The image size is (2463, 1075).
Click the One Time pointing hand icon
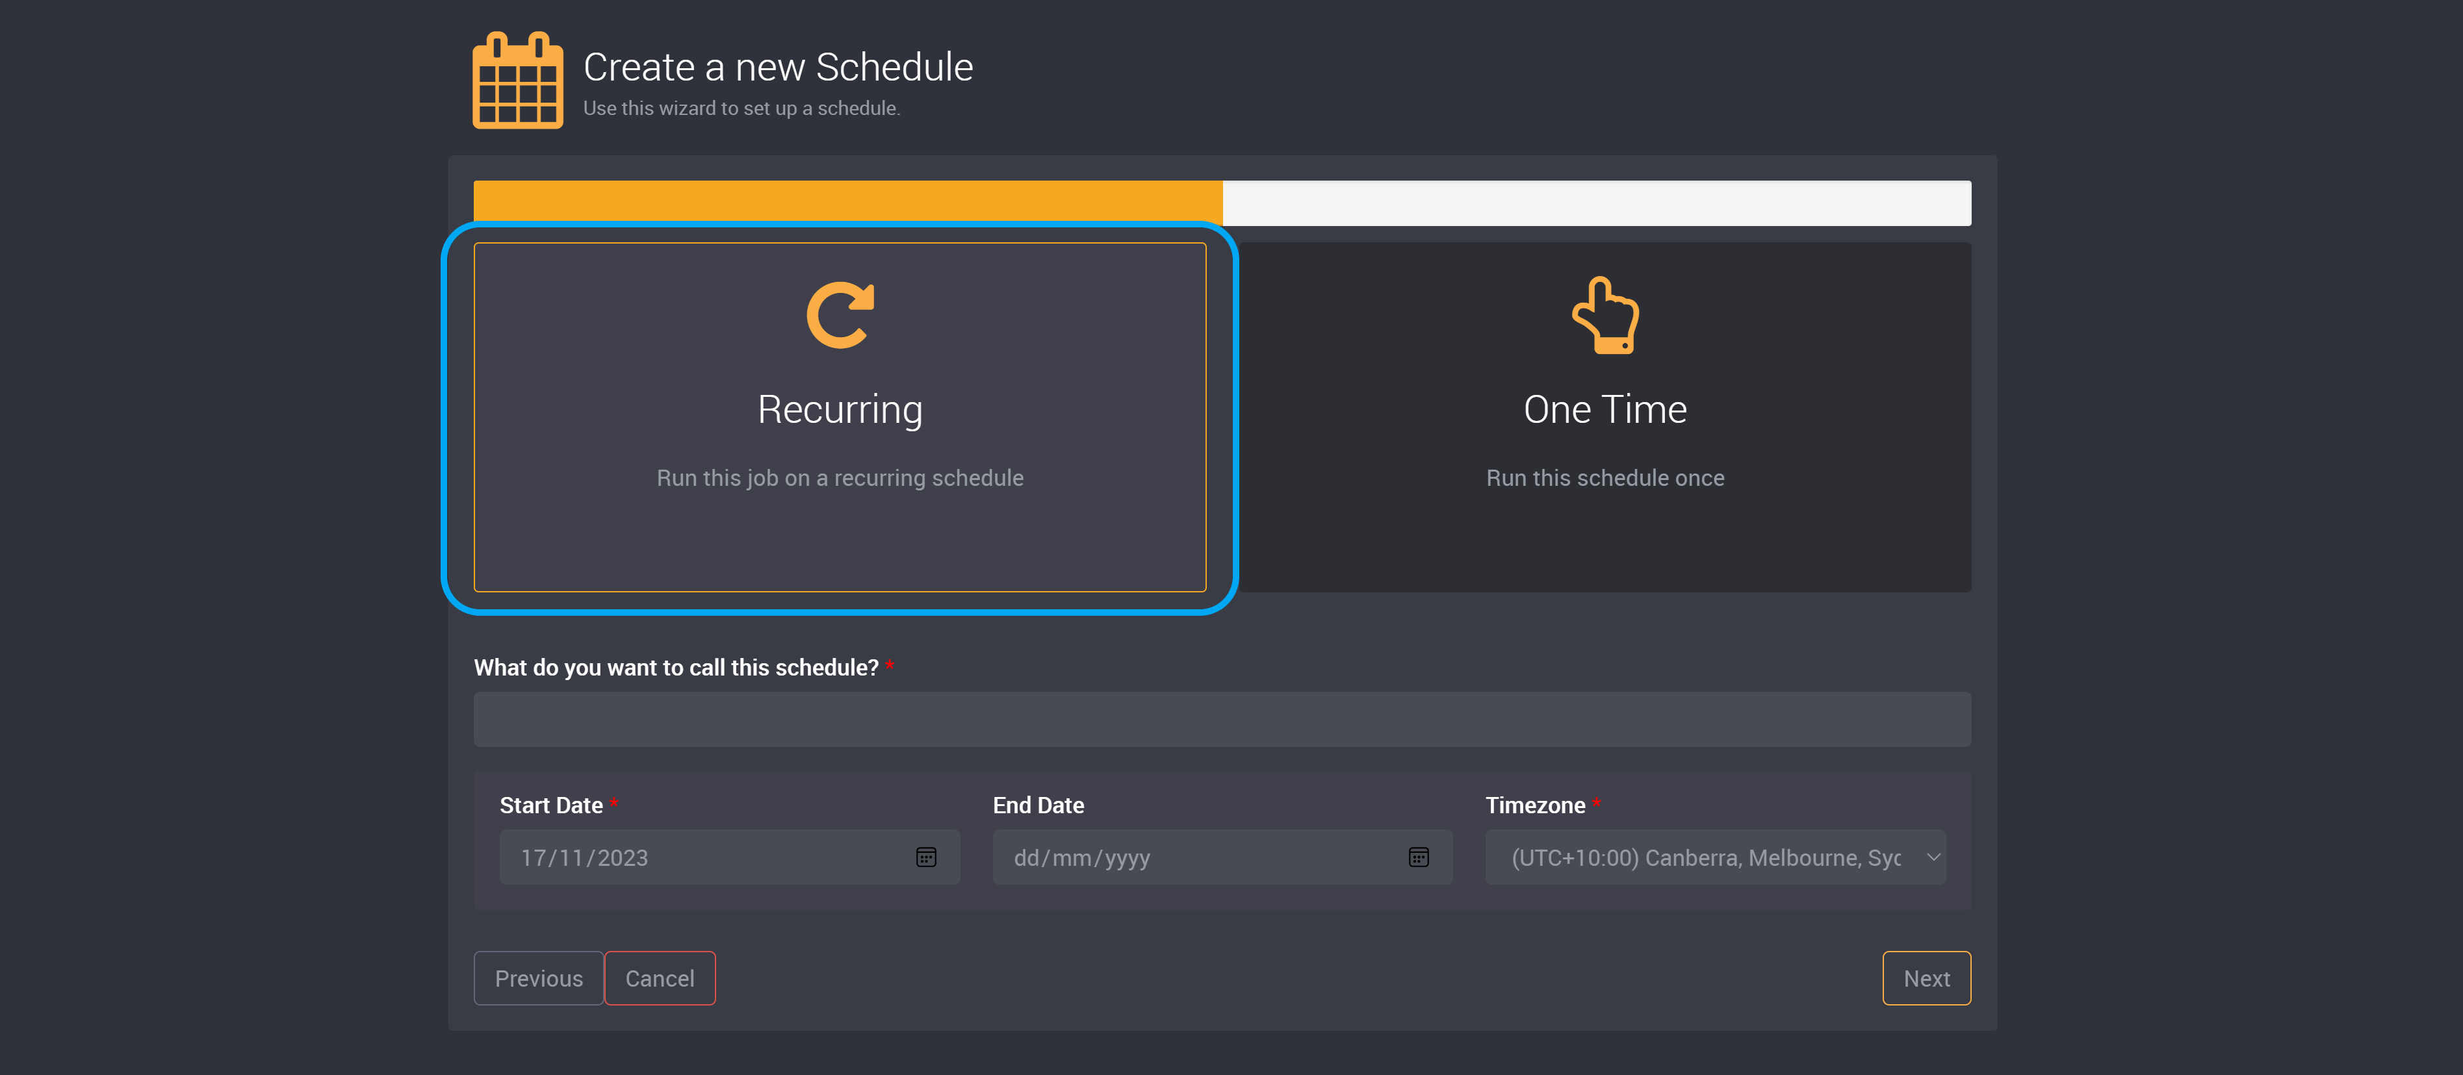point(1605,315)
